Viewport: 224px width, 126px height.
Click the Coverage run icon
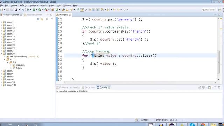40,10
